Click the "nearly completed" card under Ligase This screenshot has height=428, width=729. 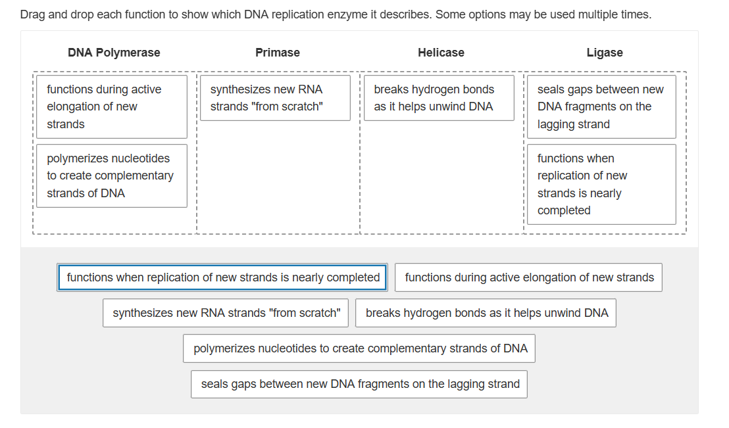[x=601, y=184]
